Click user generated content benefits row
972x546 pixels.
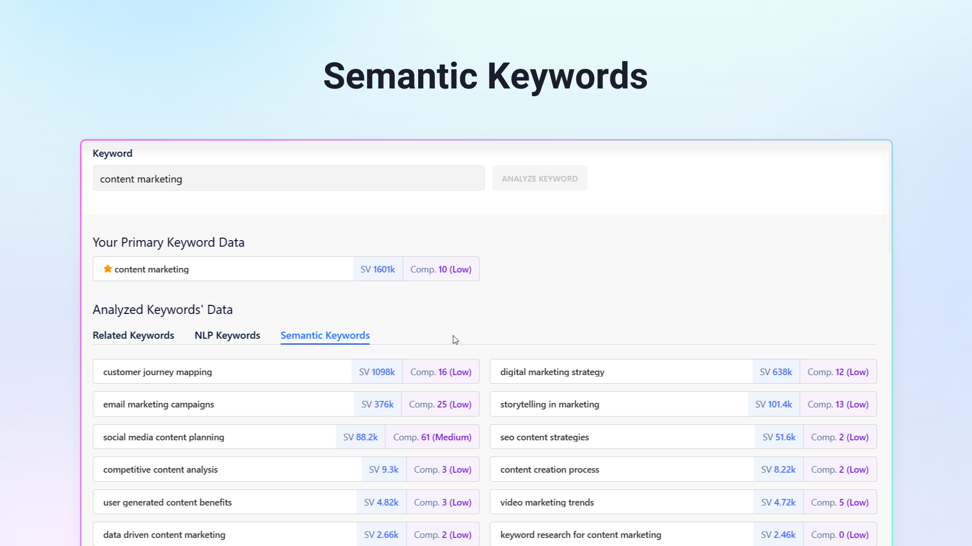click(168, 503)
